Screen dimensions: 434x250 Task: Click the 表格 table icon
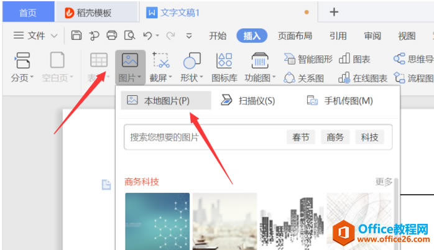[99, 60]
